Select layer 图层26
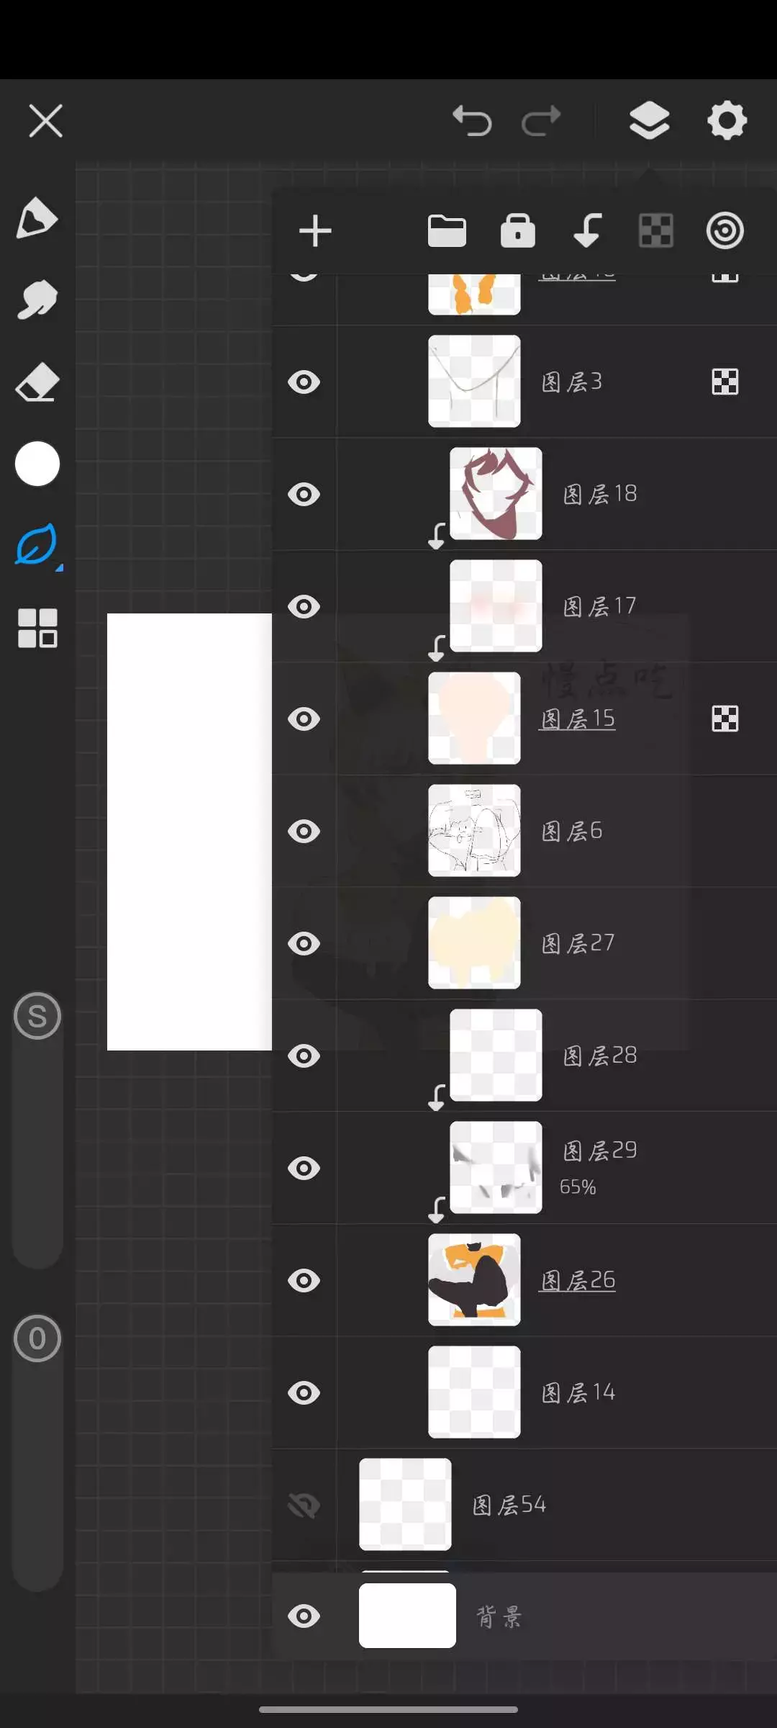This screenshot has height=1728, width=777. point(578,1280)
